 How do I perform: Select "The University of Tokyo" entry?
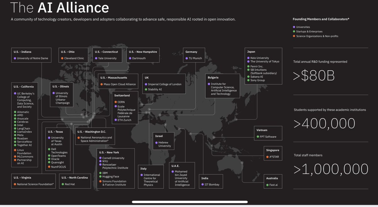point(265,62)
